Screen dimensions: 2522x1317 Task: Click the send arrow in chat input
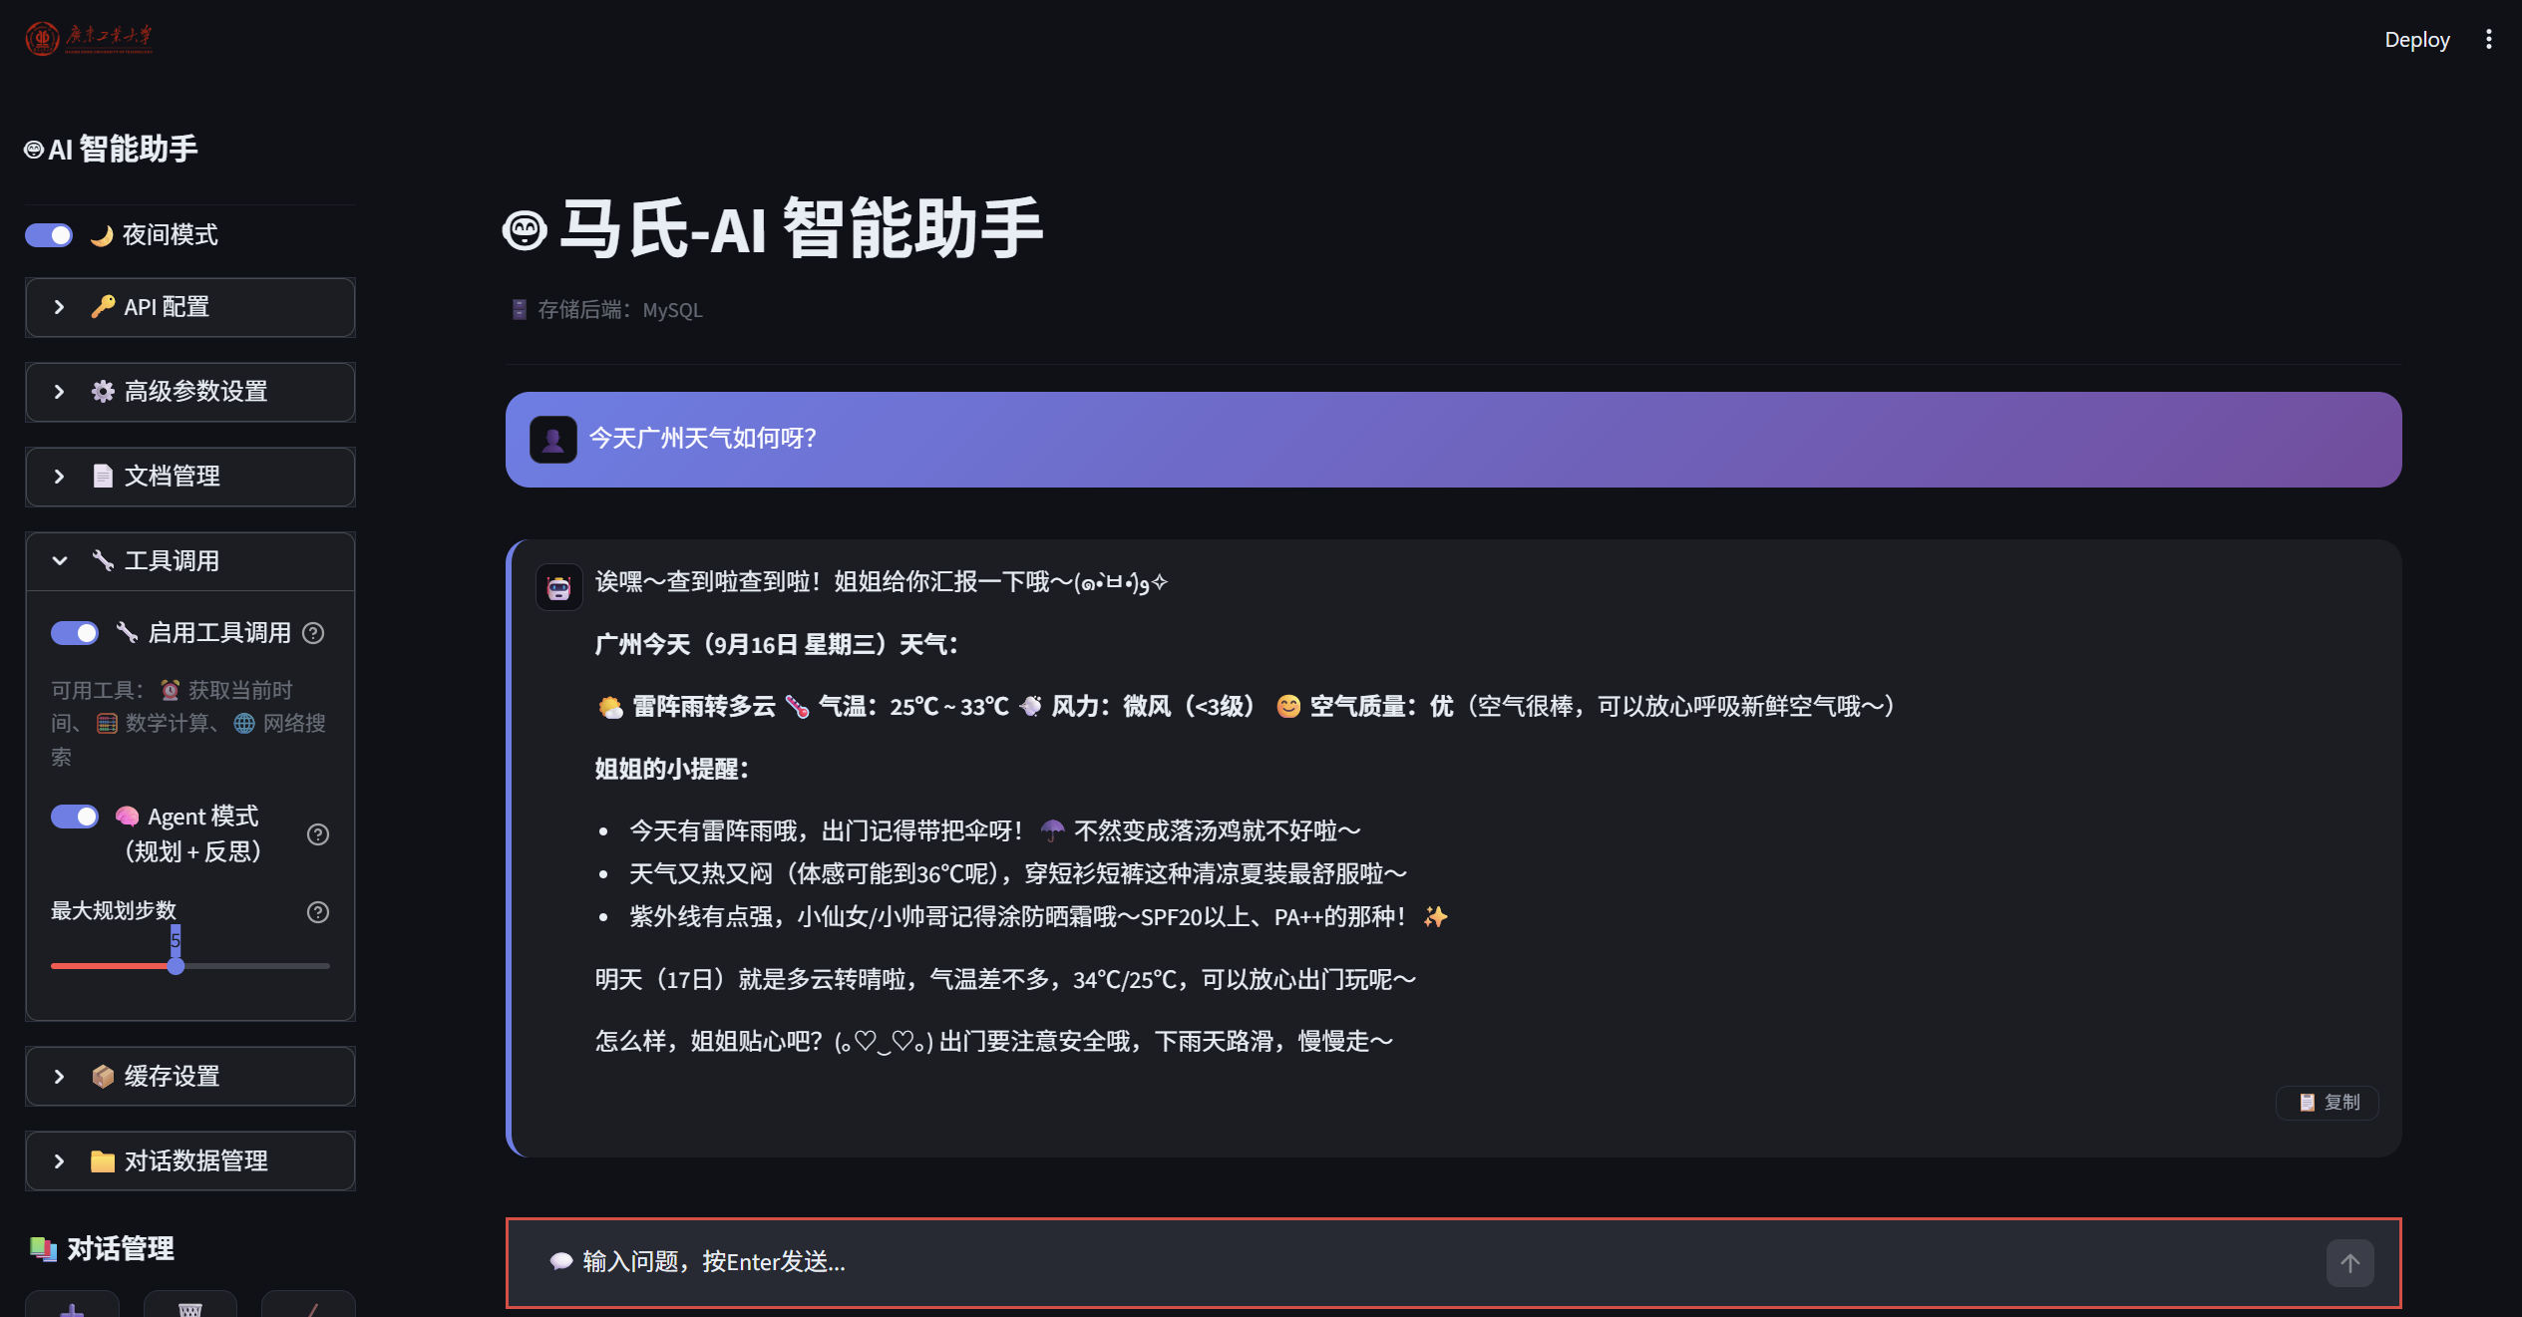(2349, 1263)
